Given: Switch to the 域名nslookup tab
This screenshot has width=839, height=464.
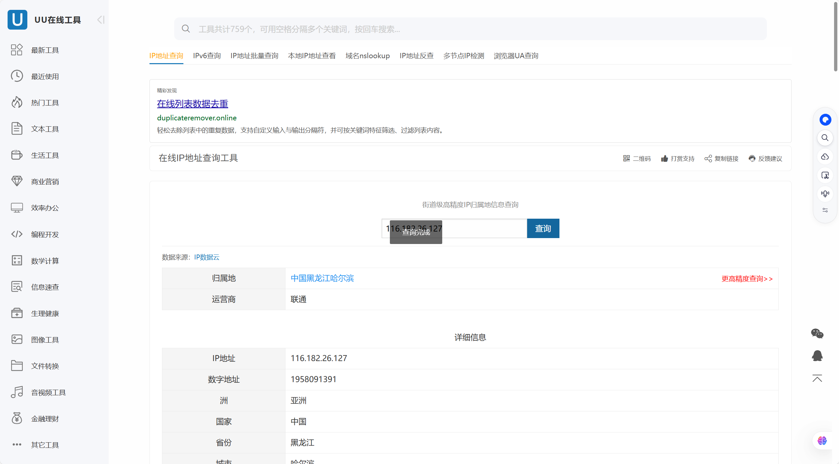Looking at the screenshot, I should [367, 56].
